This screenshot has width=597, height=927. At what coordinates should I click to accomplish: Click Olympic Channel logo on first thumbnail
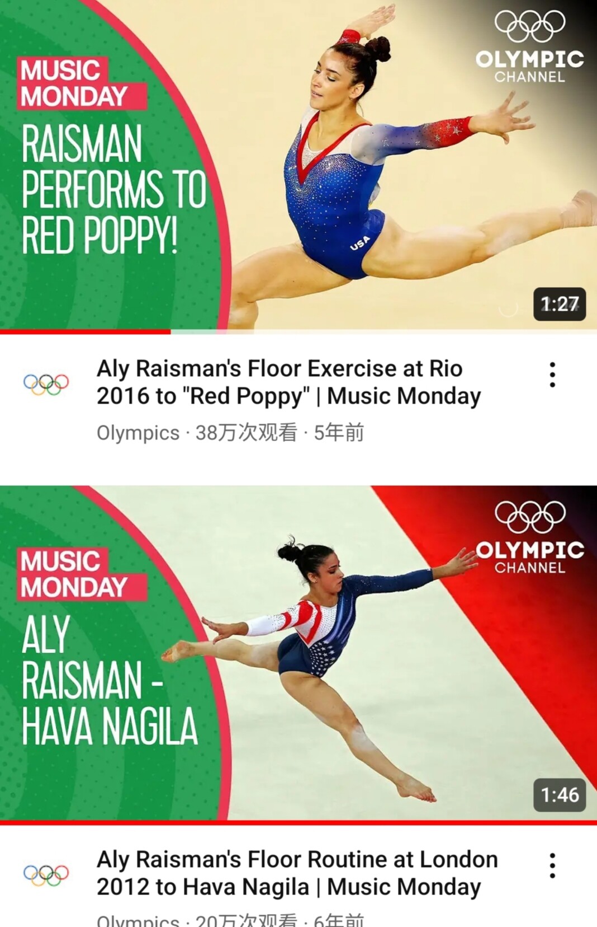(530, 47)
